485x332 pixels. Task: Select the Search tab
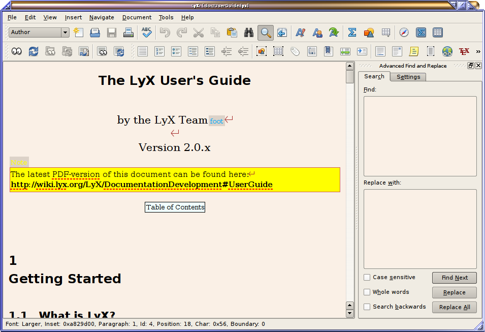[x=374, y=76]
